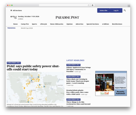Click the 60°F temperature reading
Viewport: 136px width, 115px height.
point(12,17)
